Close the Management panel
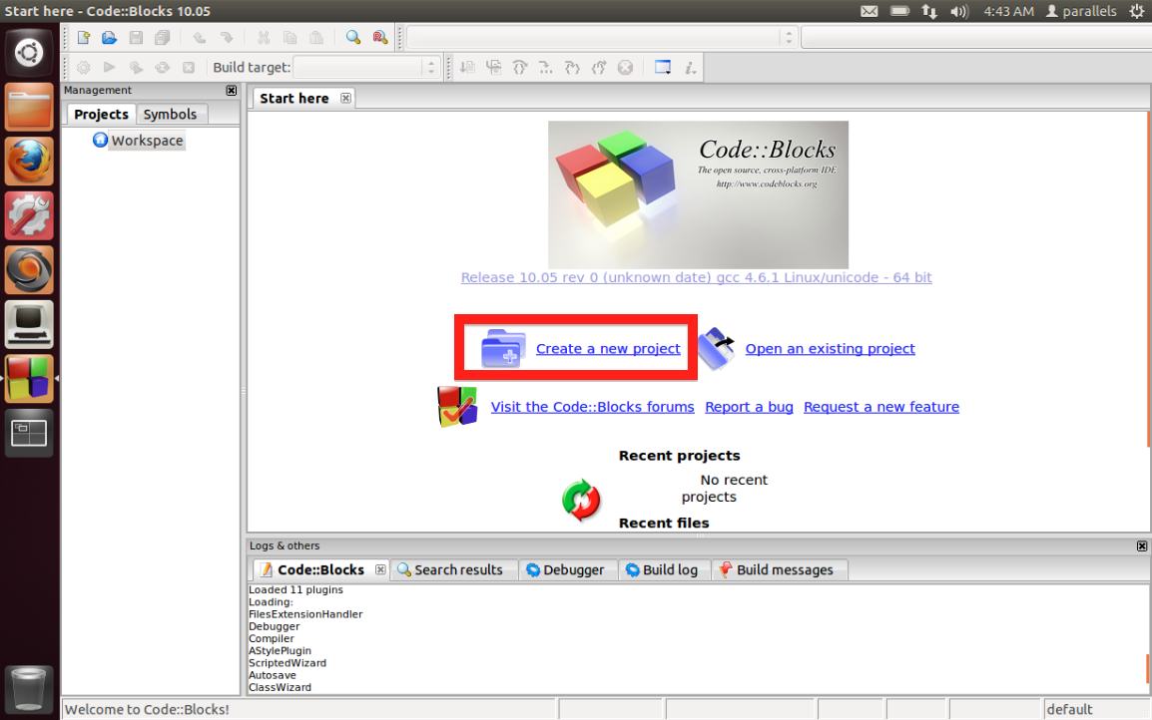1152x720 pixels. click(232, 91)
